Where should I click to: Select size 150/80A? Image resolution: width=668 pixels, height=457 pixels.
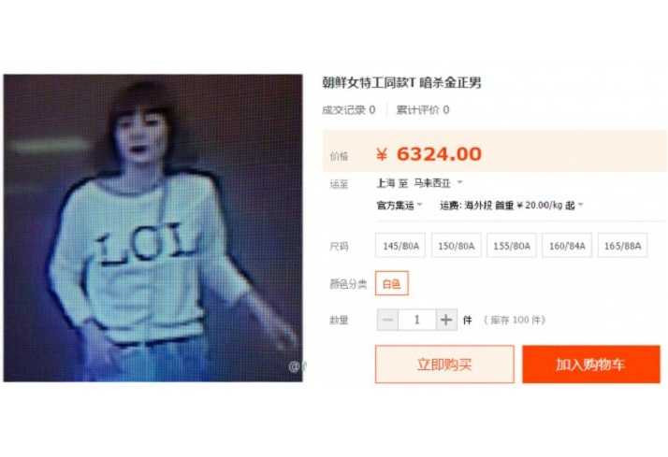tap(456, 246)
